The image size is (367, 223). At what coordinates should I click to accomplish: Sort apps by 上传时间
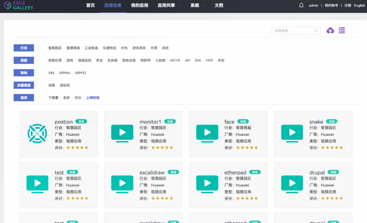click(93, 98)
